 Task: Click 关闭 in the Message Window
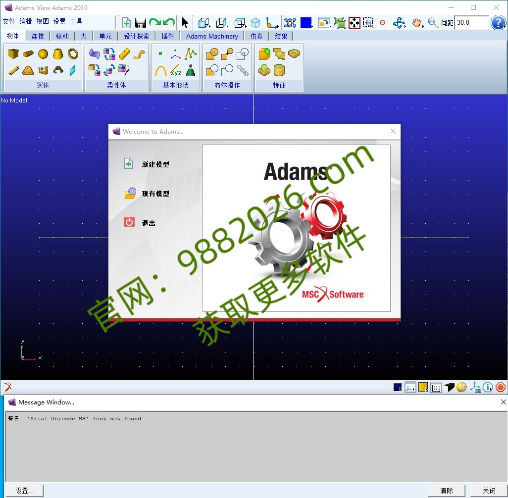[x=489, y=491]
